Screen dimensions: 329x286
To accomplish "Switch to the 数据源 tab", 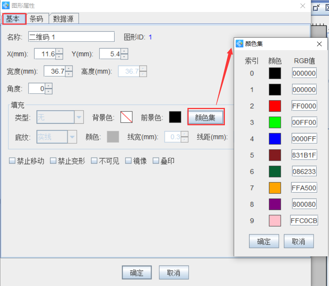I will 64,18.
